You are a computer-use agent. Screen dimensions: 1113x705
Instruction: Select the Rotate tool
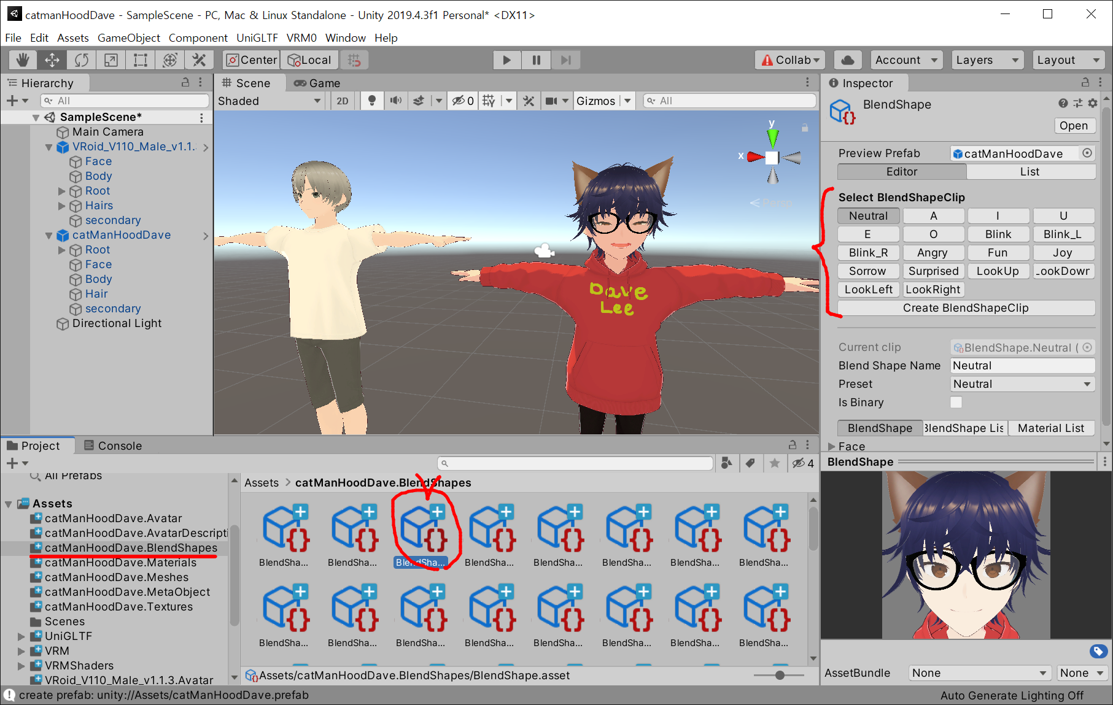tap(82, 60)
